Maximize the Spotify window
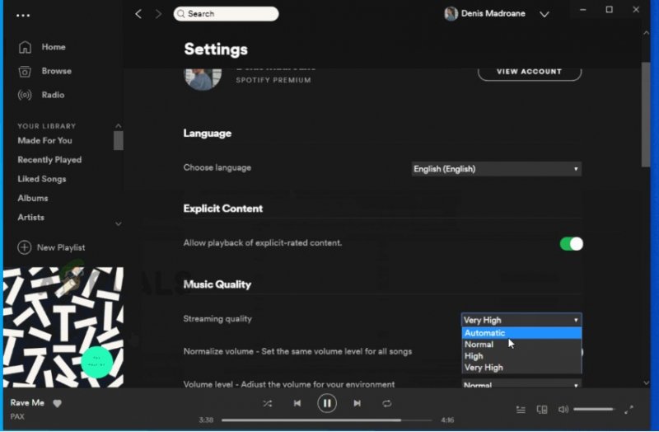Viewport: 659px width, 432px height. (x=609, y=10)
